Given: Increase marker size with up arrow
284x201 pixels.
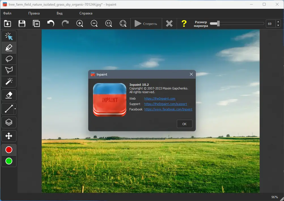Looking at the screenshot, I should (278, 22).
